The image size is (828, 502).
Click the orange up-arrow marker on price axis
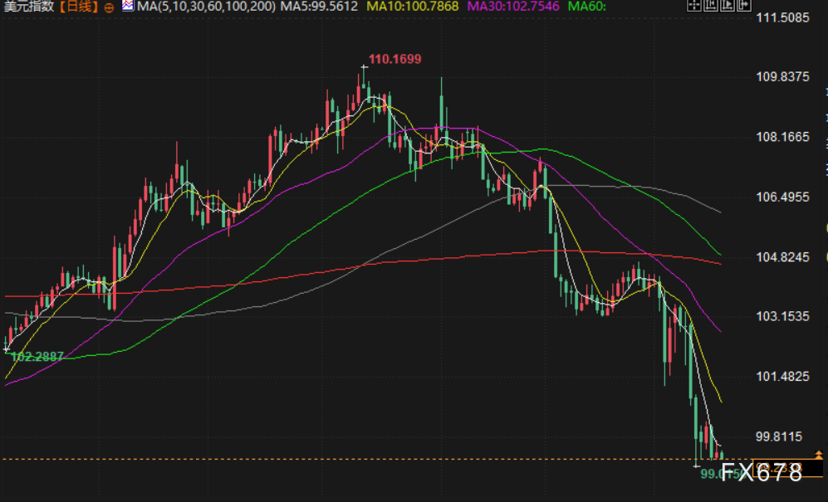(819, 455)
